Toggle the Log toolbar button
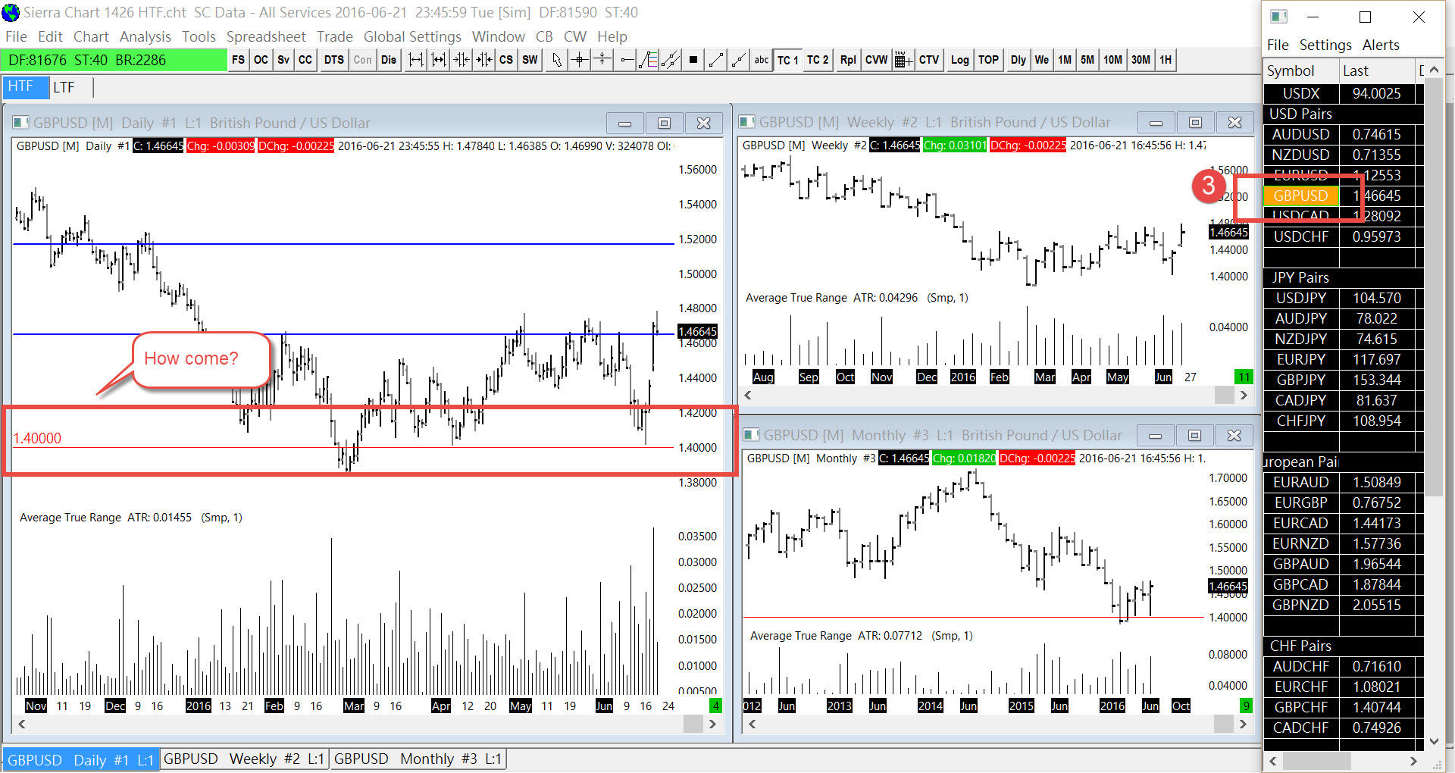 click(x=960, y=60)
